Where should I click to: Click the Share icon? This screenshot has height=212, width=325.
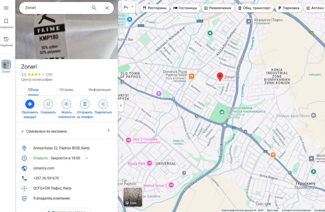pyautogui.click(x=103, y=104)
